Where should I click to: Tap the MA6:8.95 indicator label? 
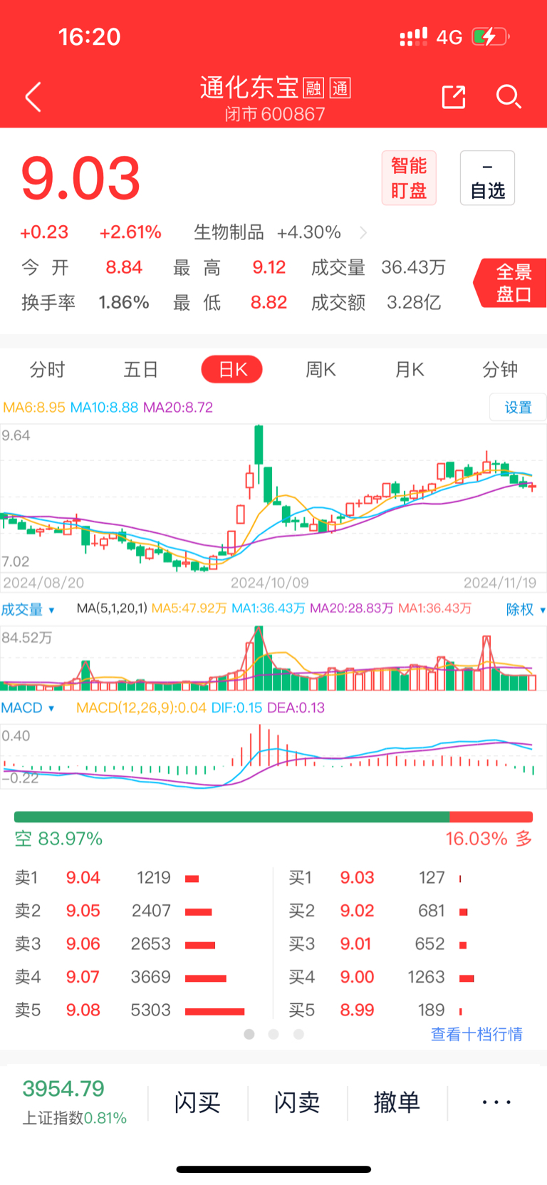[x=34, y=408]
